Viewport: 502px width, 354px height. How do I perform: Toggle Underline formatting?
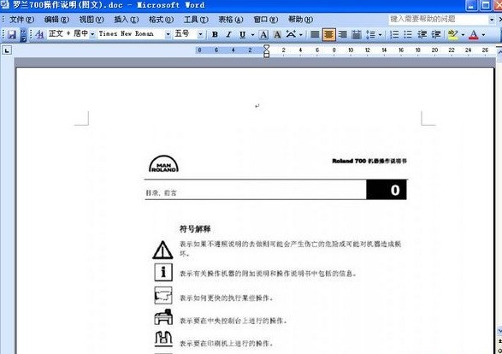(x=242, y=34)
